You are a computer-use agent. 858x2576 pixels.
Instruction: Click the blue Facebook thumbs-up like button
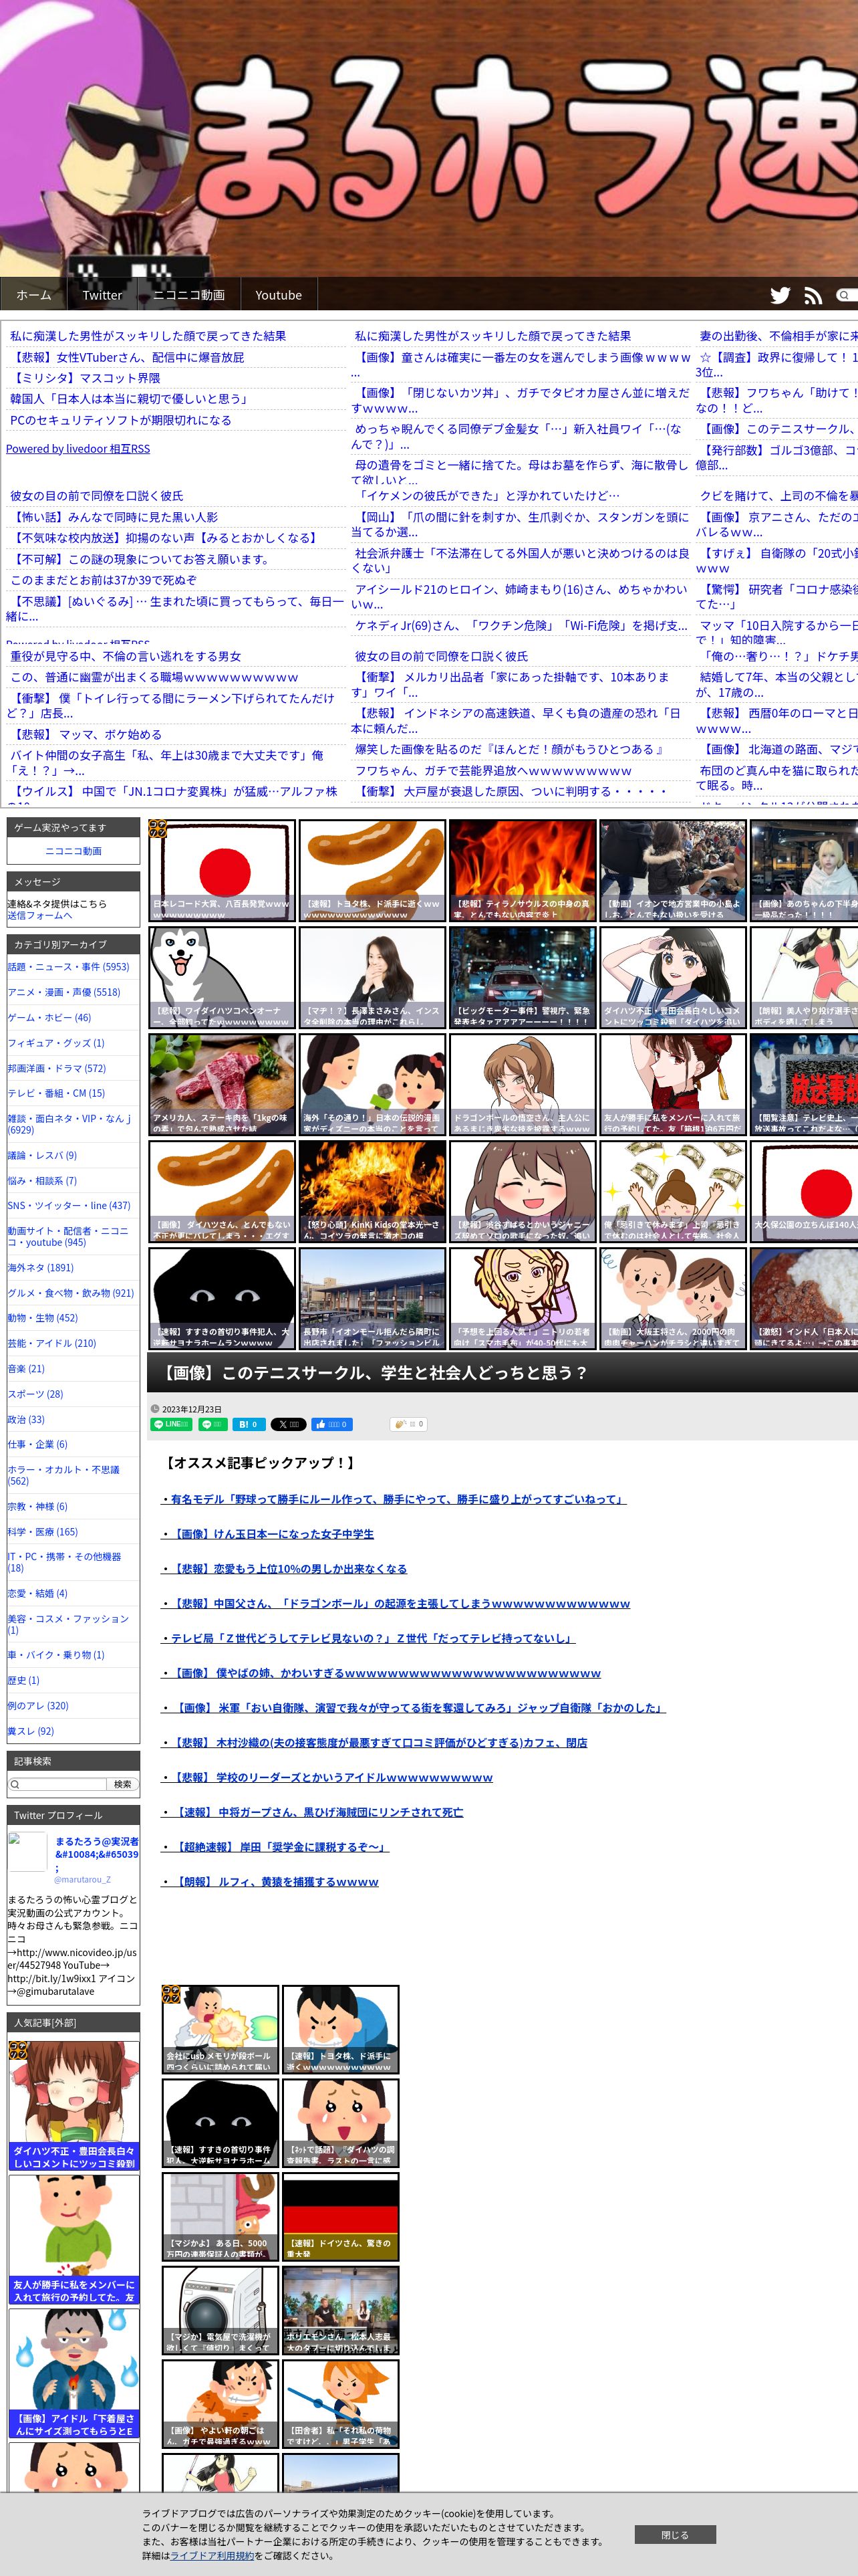[x=331, y=1424]
